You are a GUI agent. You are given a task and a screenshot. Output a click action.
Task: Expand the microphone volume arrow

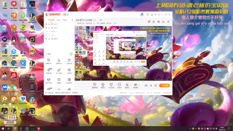click(130, 85)
